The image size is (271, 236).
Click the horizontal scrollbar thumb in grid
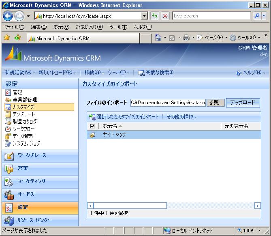(130, 206)
